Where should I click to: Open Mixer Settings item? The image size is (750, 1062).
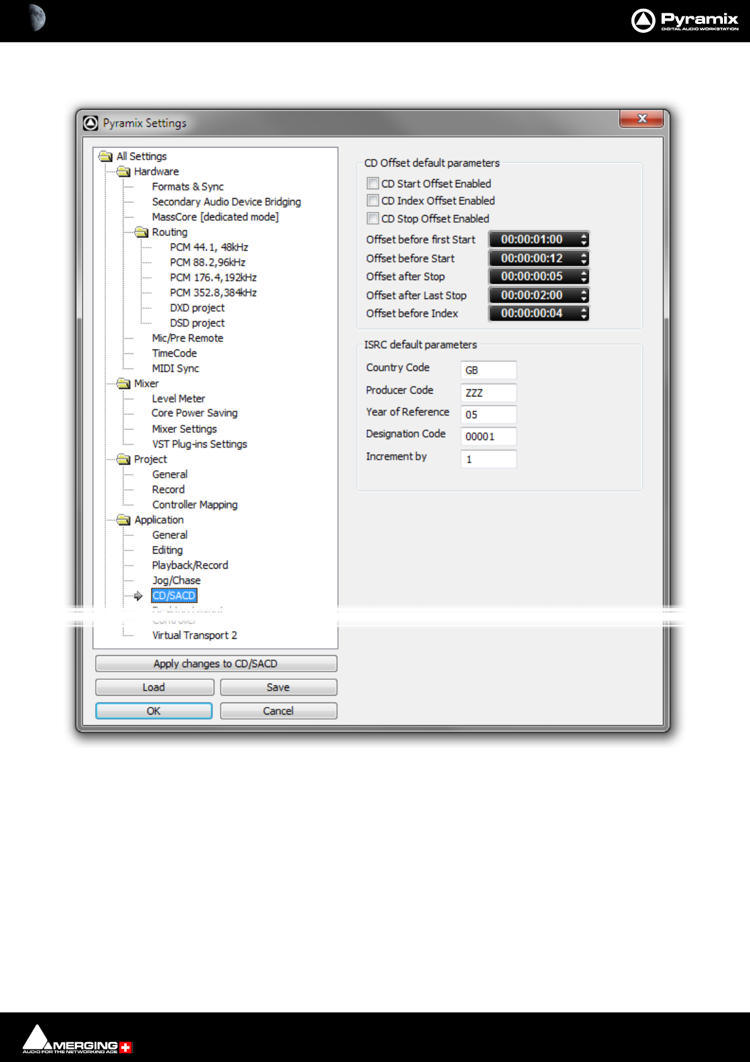click(184, 429)
